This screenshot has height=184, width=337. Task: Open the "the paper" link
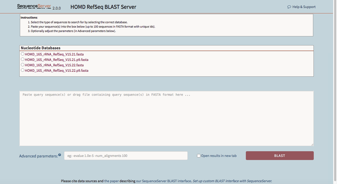112,181
